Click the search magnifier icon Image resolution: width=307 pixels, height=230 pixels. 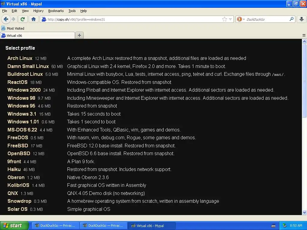[291, 19]
